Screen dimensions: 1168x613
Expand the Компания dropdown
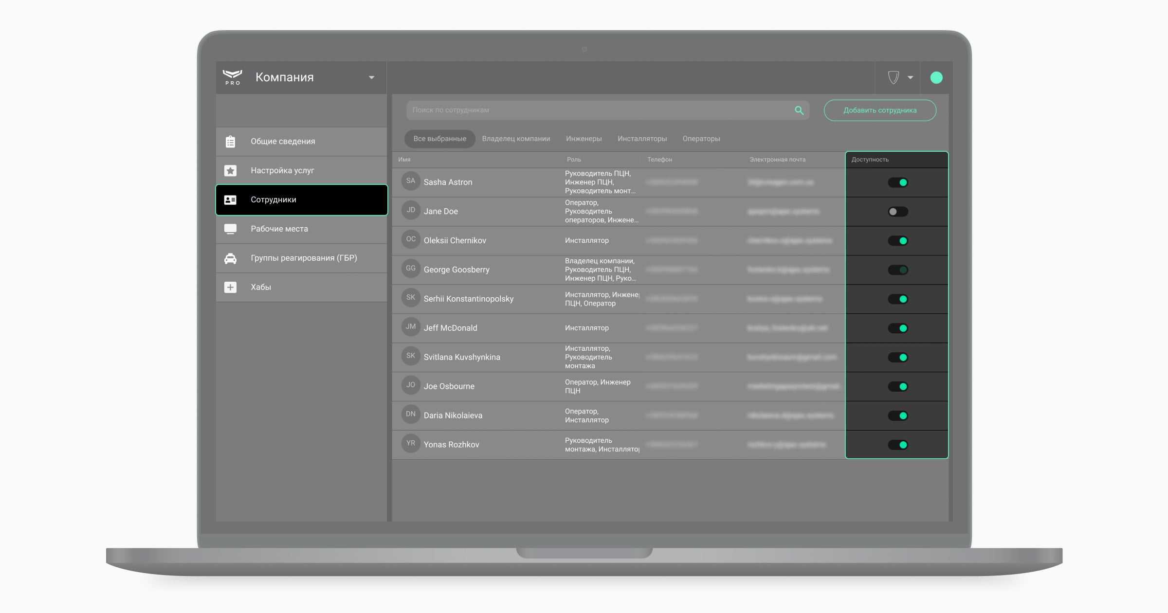click(x=371, y=77)
